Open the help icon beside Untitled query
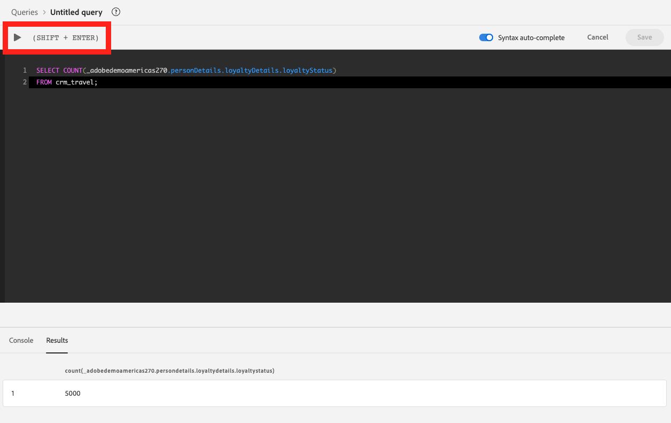This screenshot has height=423, width=671. tap(116, 12)
